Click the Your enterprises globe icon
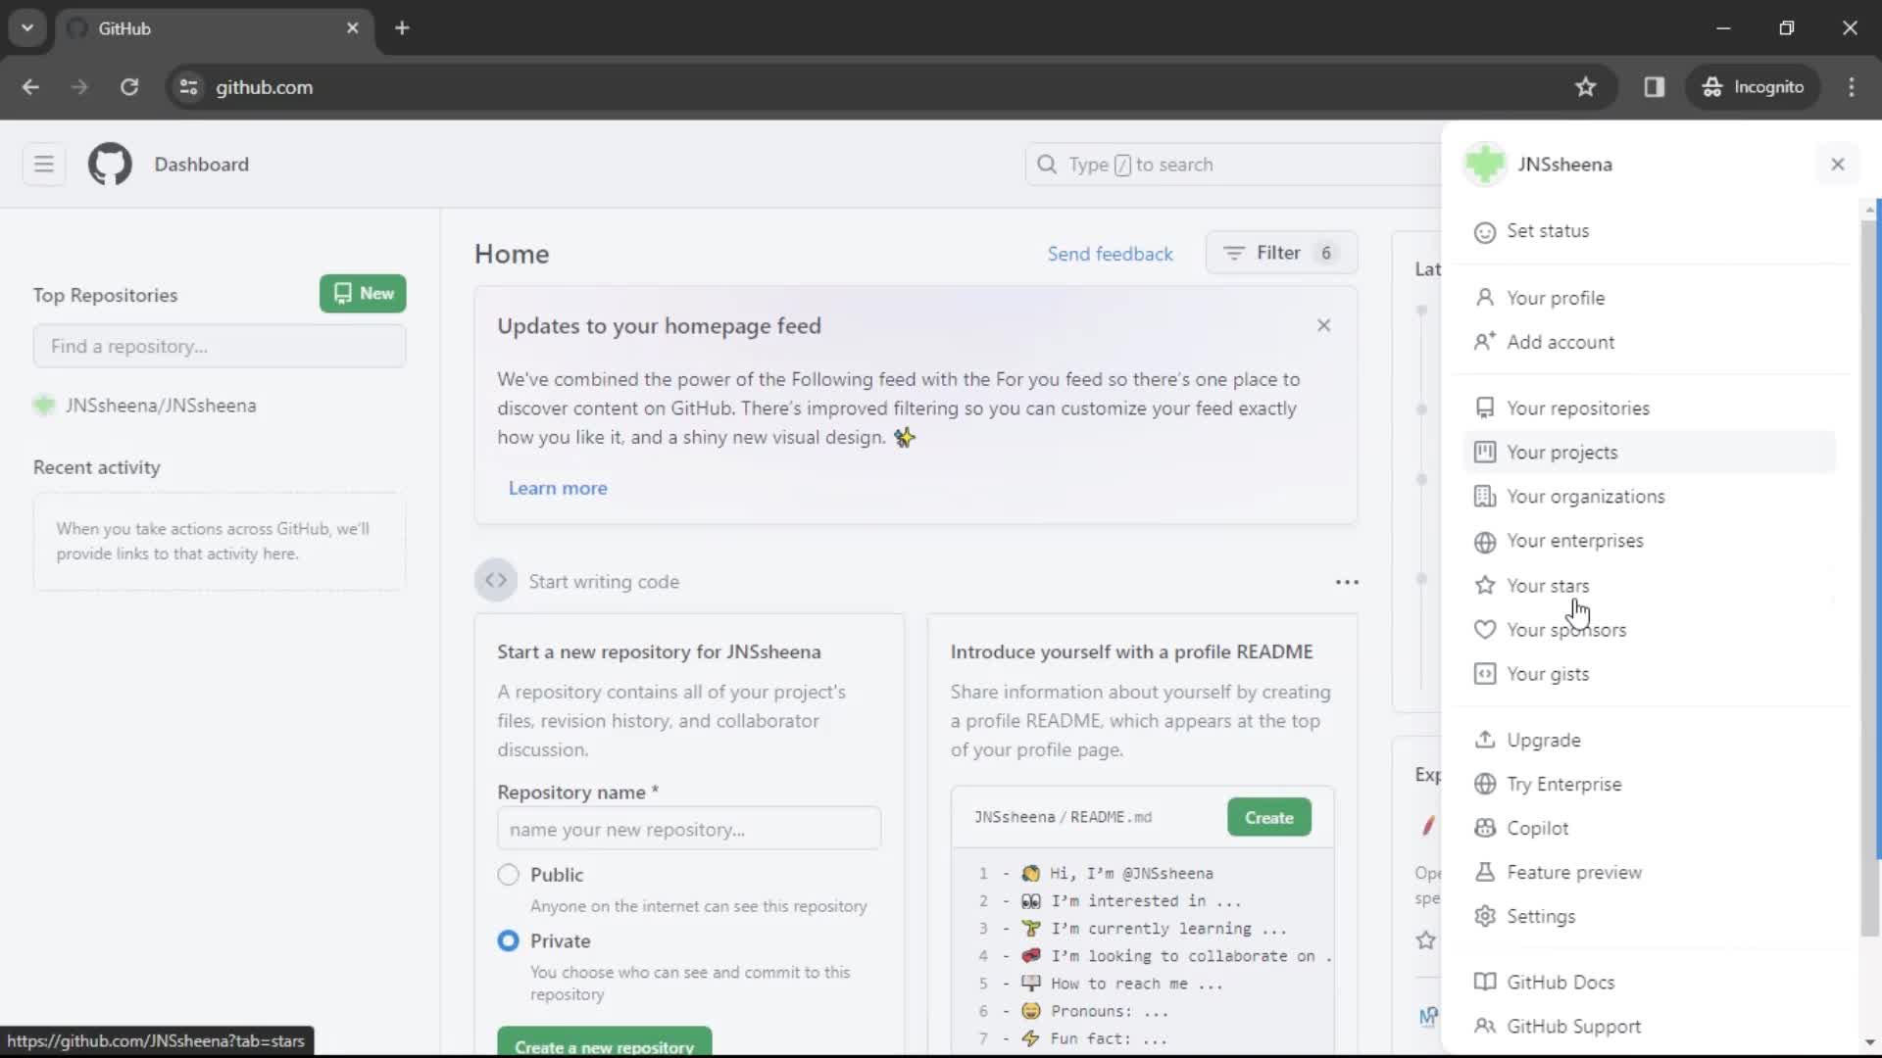Screen dimensions: 1882x1058 (x=1485, y=542)
